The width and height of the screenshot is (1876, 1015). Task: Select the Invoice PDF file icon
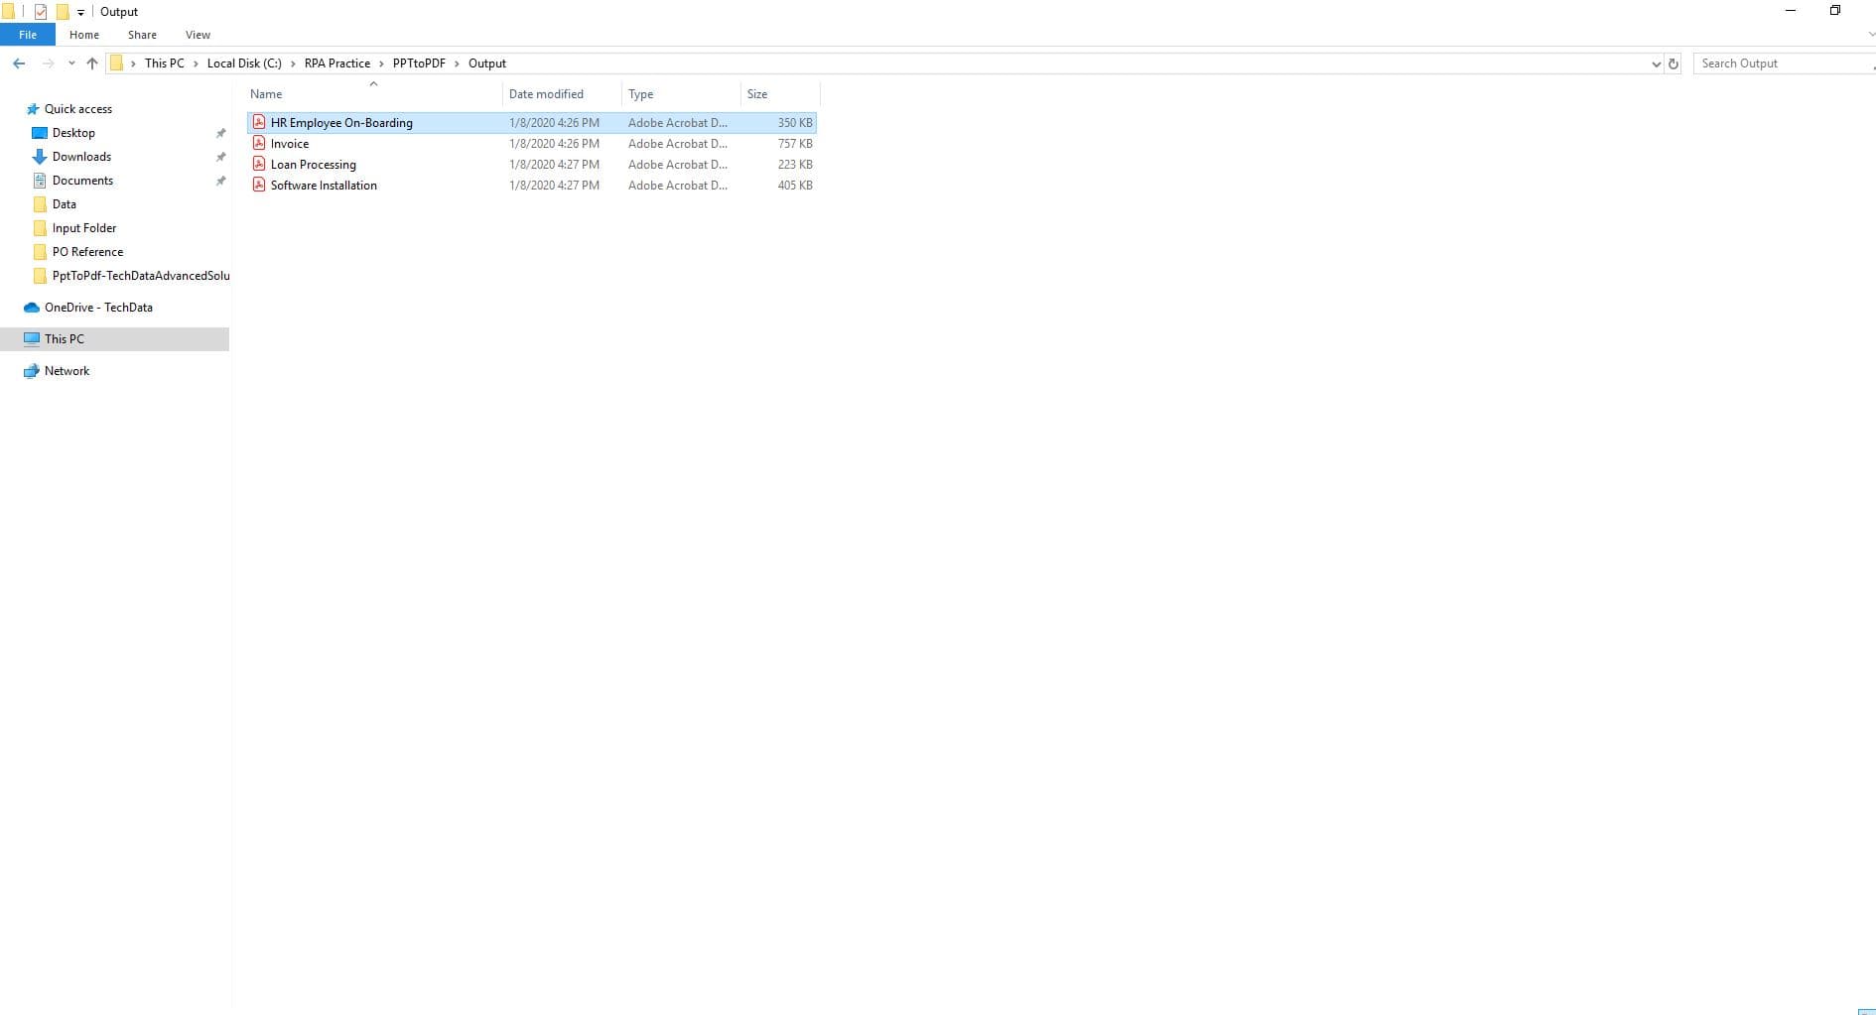pos(259,143)
